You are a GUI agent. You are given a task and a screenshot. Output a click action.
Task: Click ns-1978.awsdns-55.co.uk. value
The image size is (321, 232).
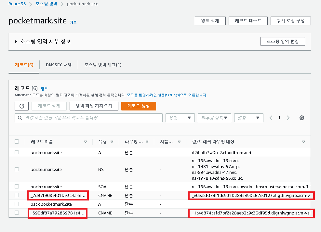coord(217,178)
